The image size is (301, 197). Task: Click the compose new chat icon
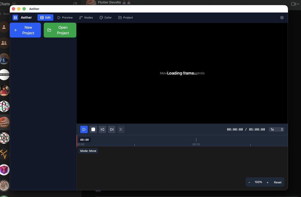click(75, 4)
